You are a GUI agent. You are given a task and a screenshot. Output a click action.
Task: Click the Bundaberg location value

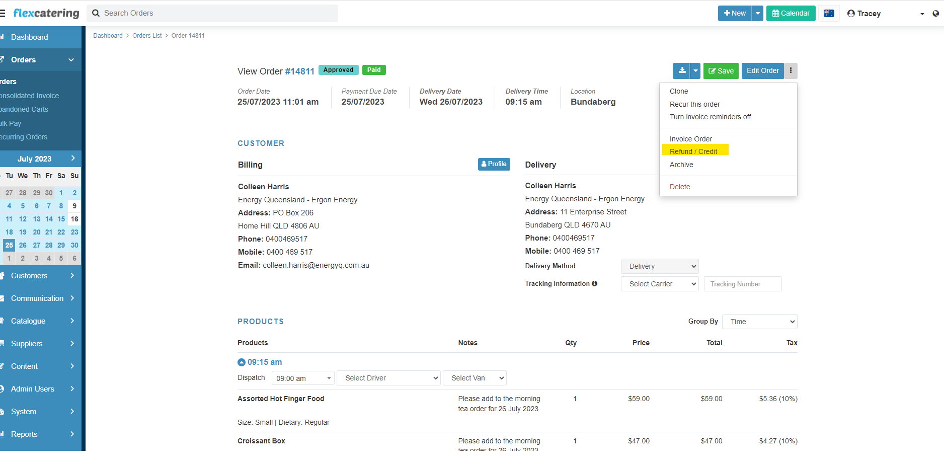pyautogui.click(x=593, y=102)
